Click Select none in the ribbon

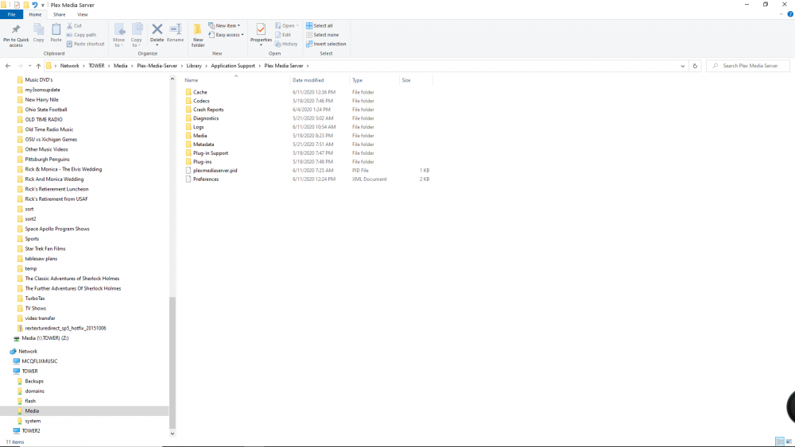[323, 35]
